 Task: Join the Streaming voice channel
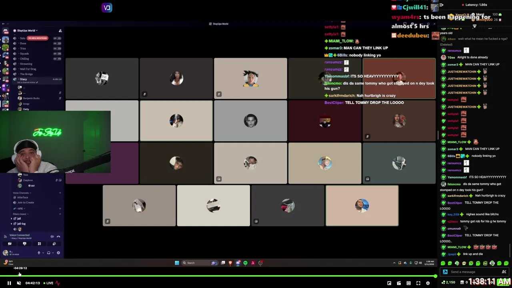[25, 64]
